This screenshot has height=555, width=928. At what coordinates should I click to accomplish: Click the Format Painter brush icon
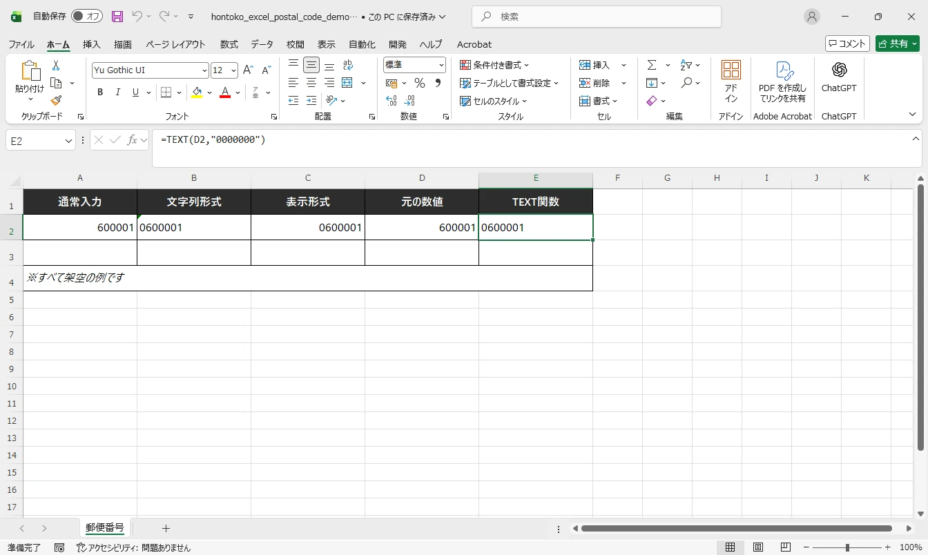[56, 101]
